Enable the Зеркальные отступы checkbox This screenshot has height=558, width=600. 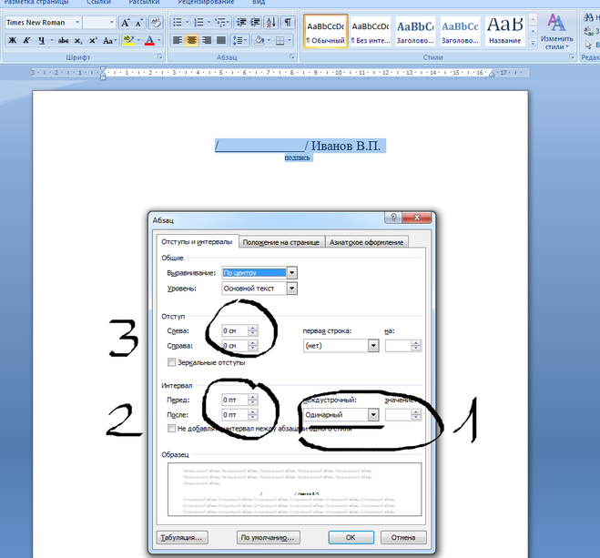(172, 361)
